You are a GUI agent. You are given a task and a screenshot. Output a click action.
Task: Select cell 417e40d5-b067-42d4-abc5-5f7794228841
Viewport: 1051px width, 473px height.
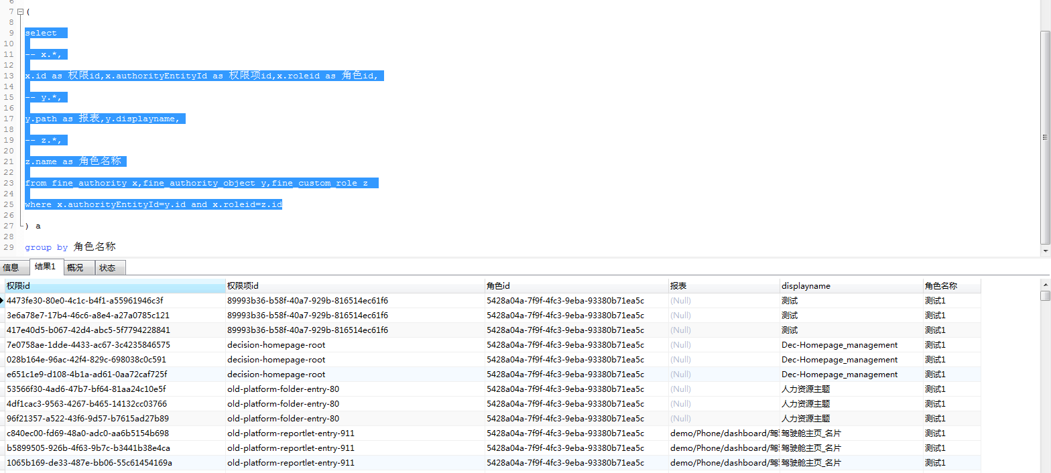[x=115, y=330]
